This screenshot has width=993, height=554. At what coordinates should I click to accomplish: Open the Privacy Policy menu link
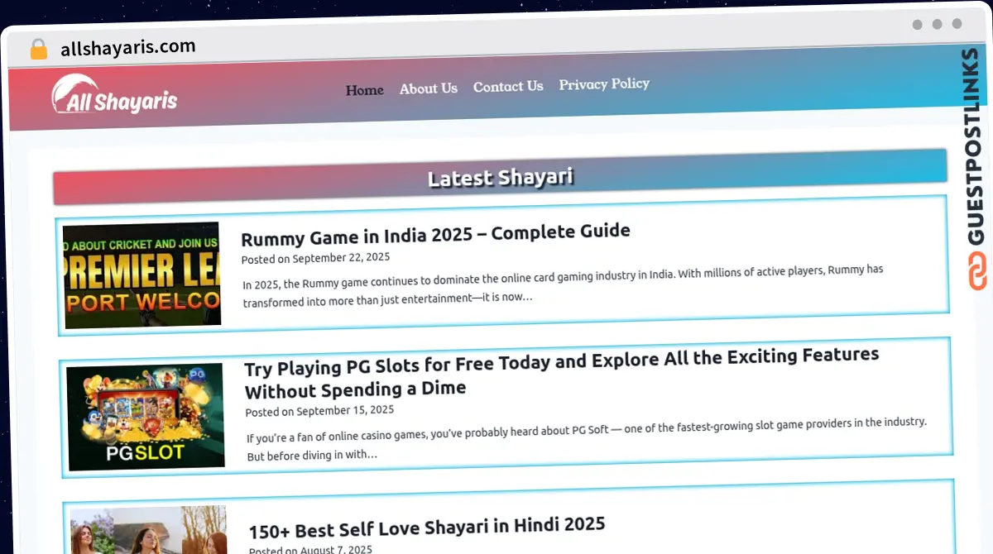(604, 84)
